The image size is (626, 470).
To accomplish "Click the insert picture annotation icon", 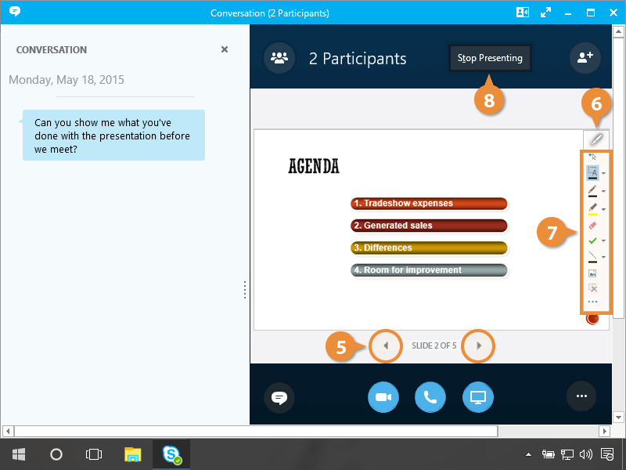I will pos(592,273).
